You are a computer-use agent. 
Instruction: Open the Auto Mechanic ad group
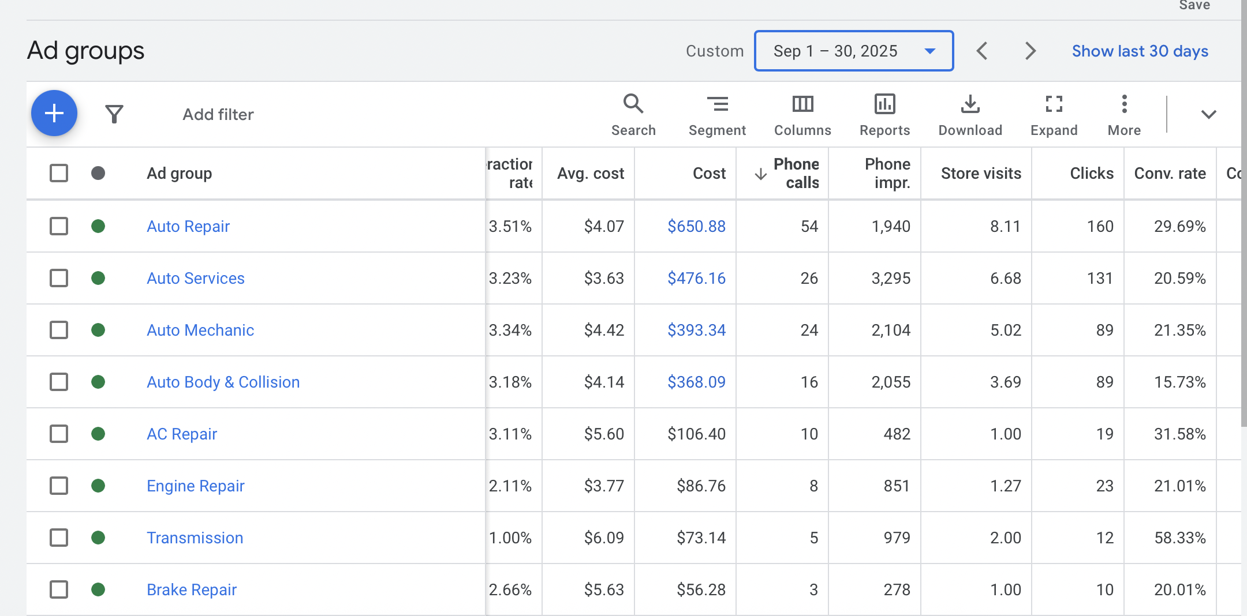click(200, 330)
